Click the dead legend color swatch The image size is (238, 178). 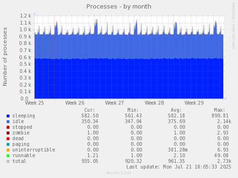click(x=8, y=139)
